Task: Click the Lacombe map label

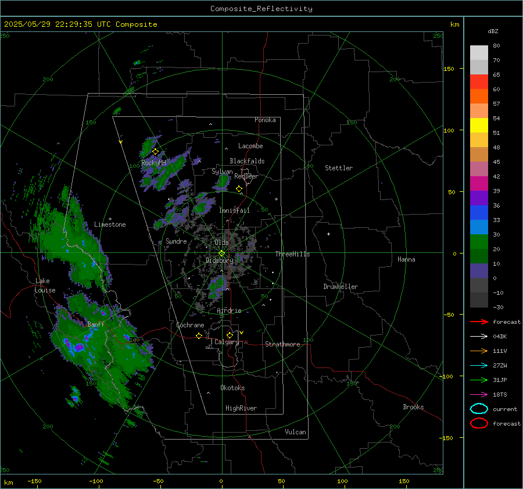Action: 250,146
